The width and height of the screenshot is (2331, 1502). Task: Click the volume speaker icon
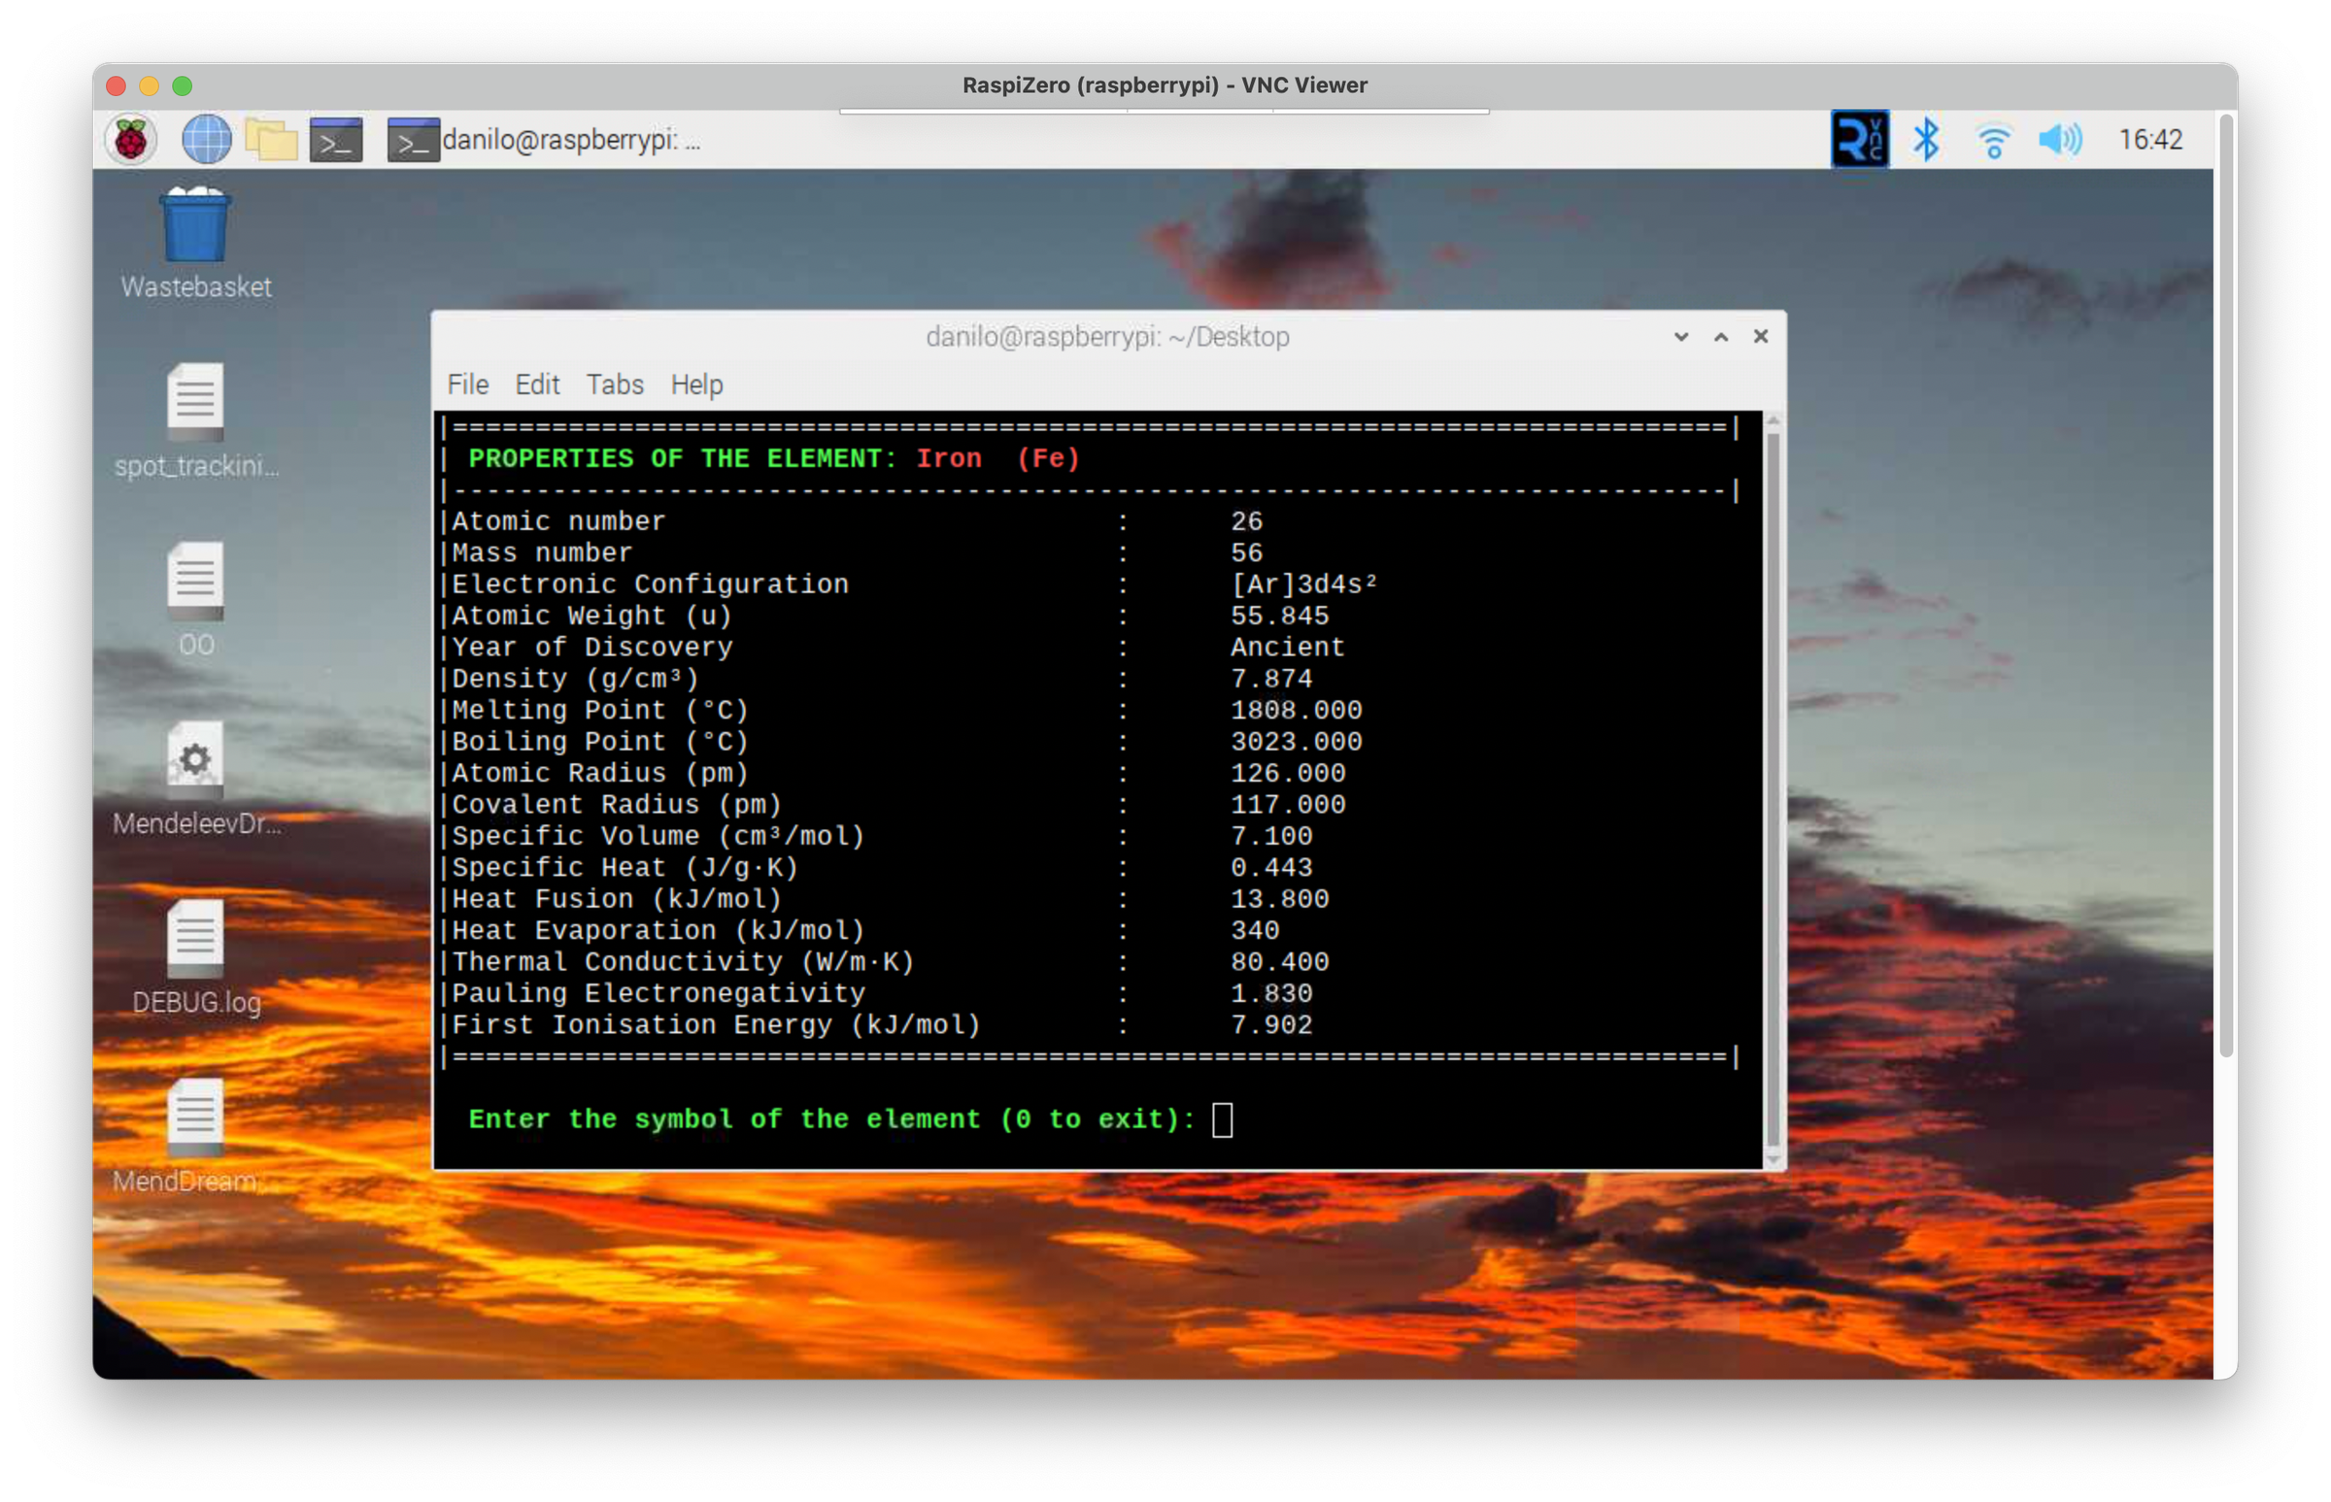point(2059,140)
